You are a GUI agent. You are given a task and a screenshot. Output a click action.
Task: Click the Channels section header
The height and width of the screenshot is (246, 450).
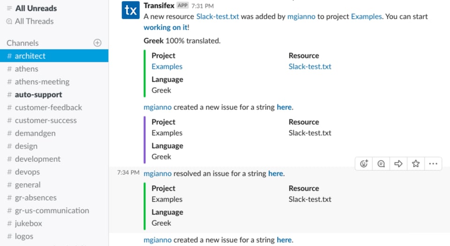pyautogui.click(x=22, y=43)
